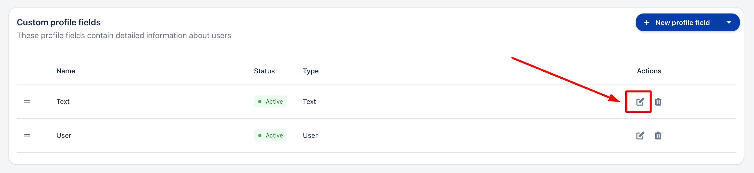
Task: Click the Type column header
Action: pos(310,71)
